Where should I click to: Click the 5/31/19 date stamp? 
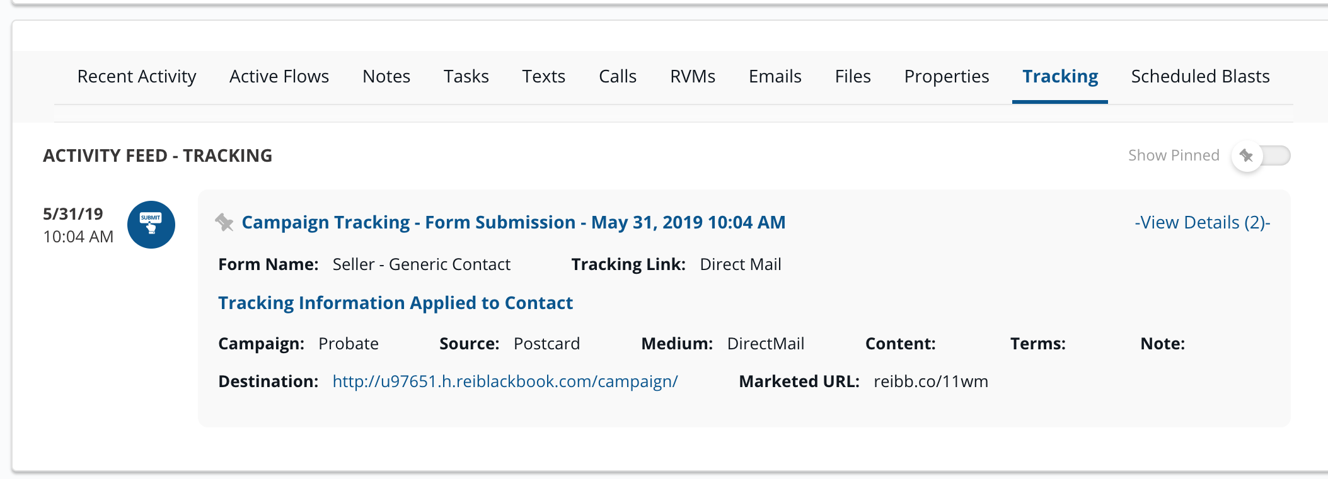(x=73, y=214)
